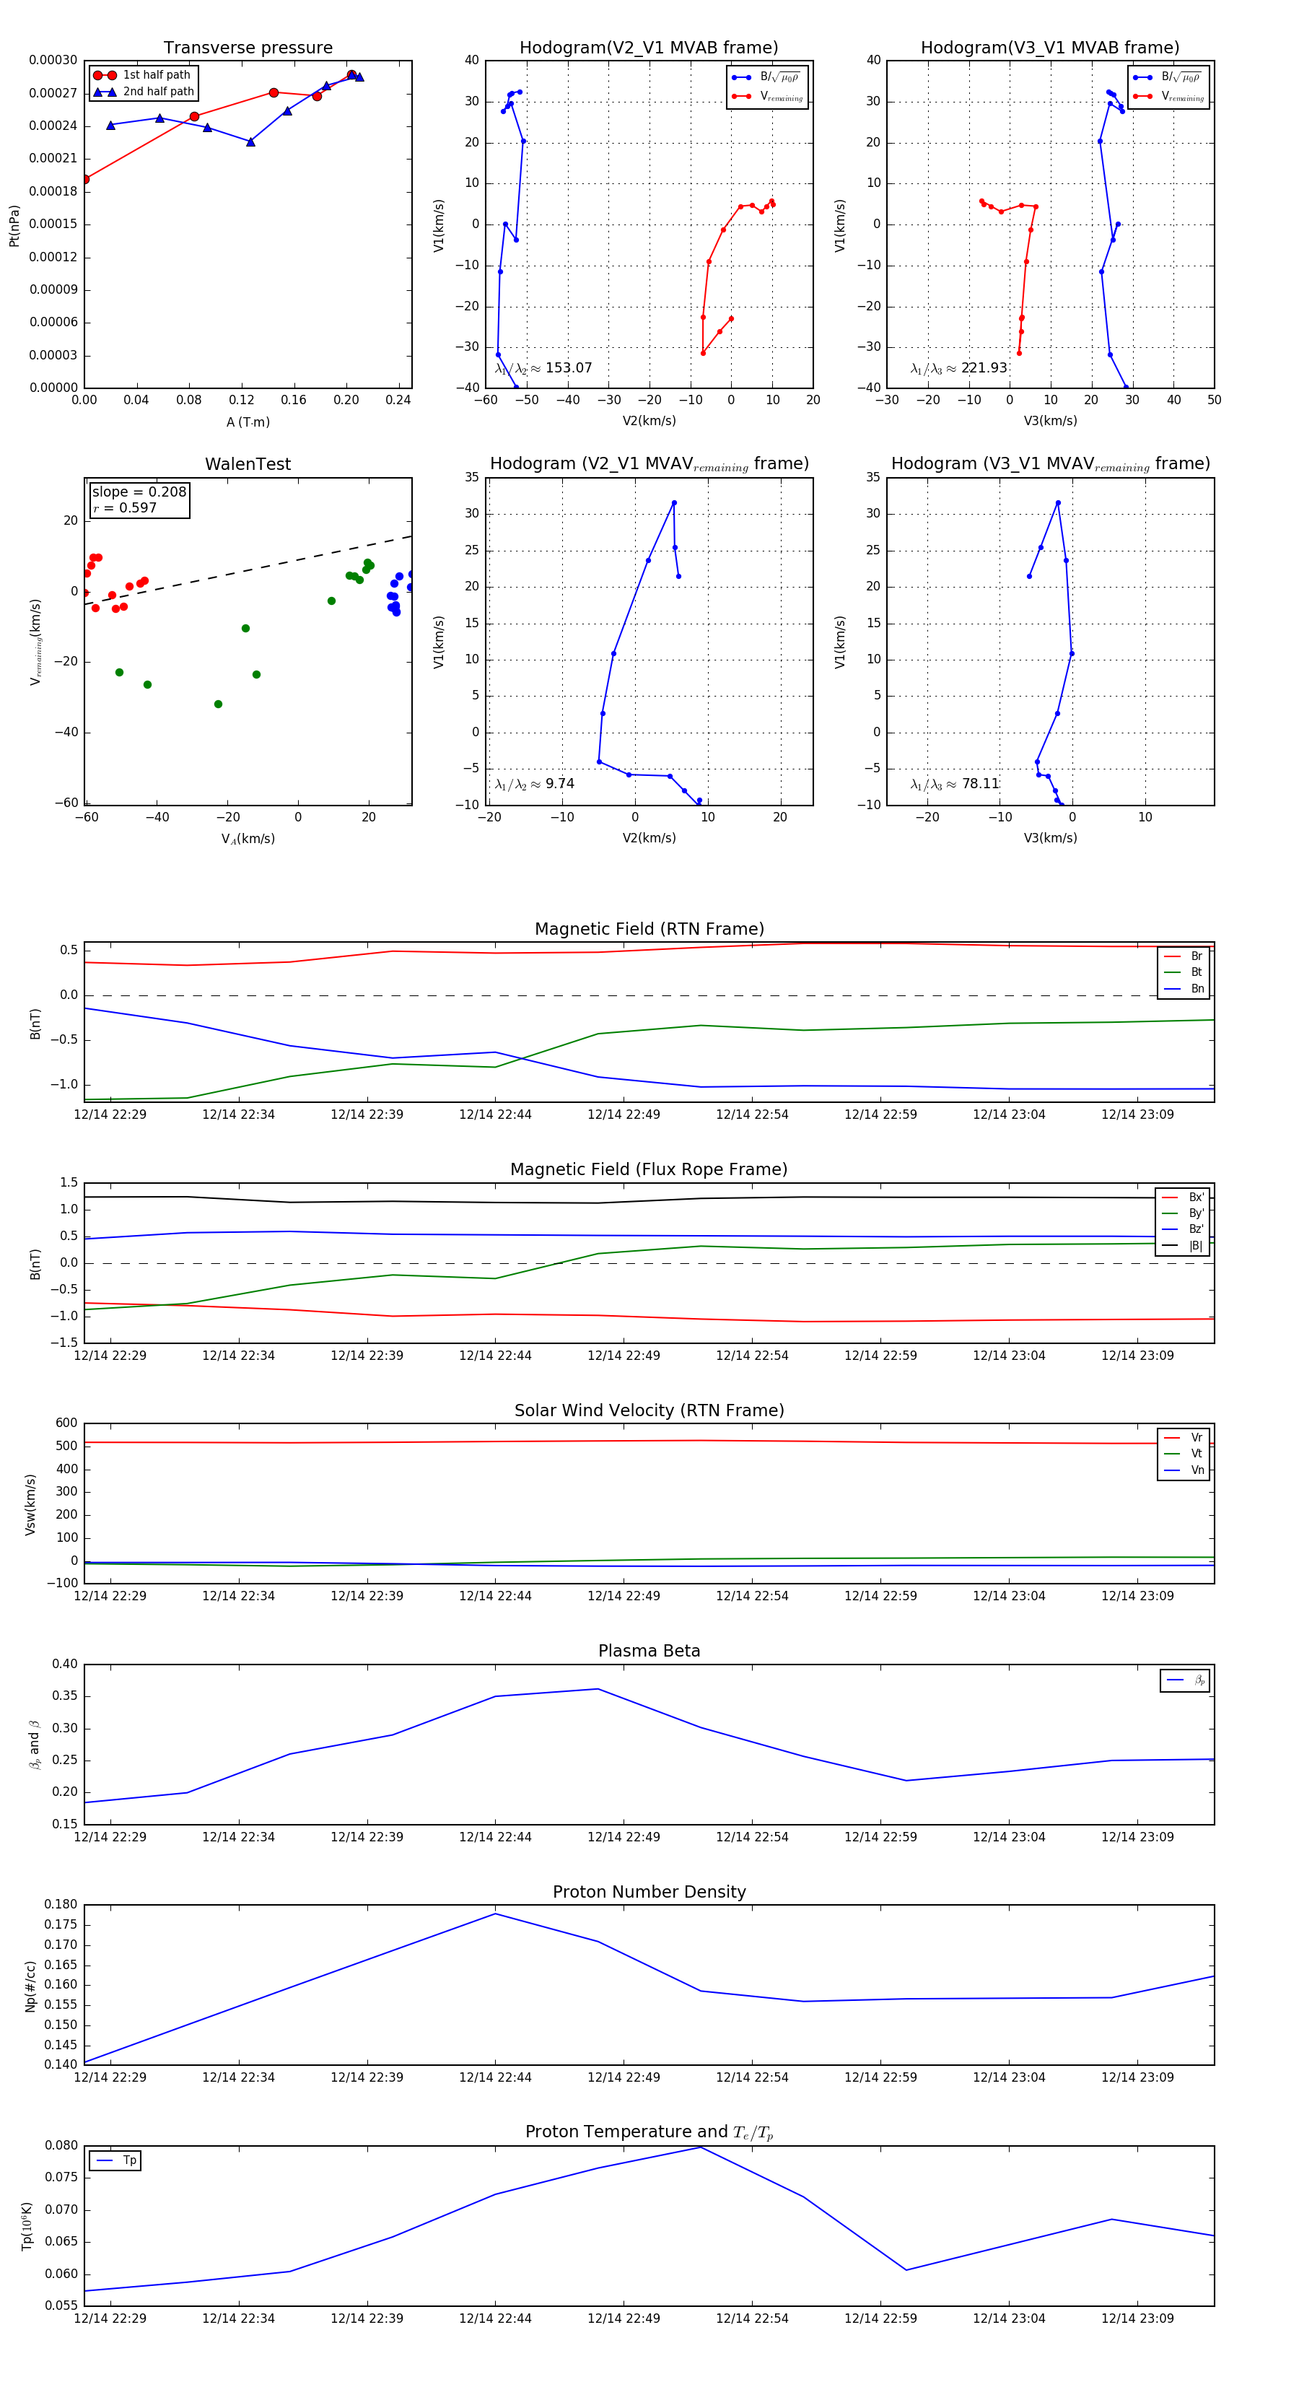Click the peak of the proton density curve
1299x2382 pixels.
click(x=496, y=1914)
